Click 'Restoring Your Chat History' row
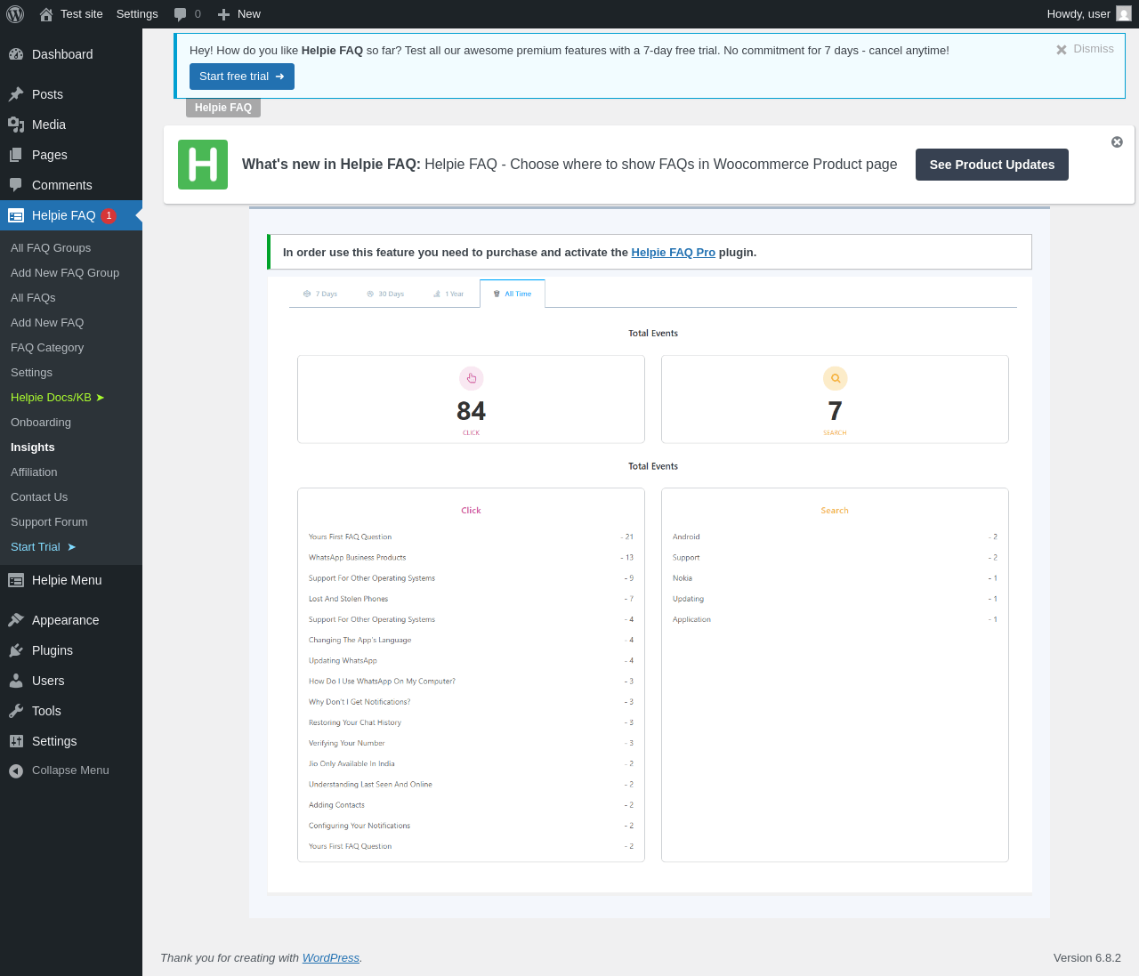The height and width of the screenshot is (976, 1139). pos(471,722)
